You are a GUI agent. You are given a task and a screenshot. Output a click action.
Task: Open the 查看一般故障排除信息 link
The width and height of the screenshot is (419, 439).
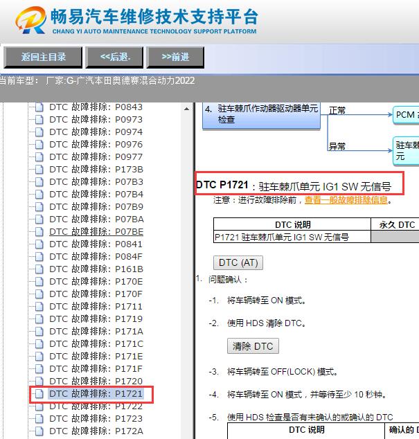click(x=346, y=200)
